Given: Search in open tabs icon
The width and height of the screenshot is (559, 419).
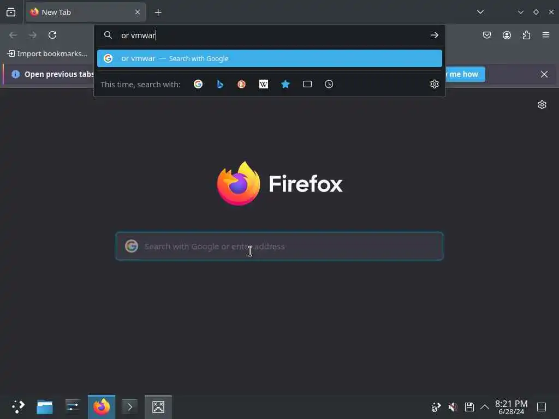Looking at the screenshot, I should click(307, 84).
